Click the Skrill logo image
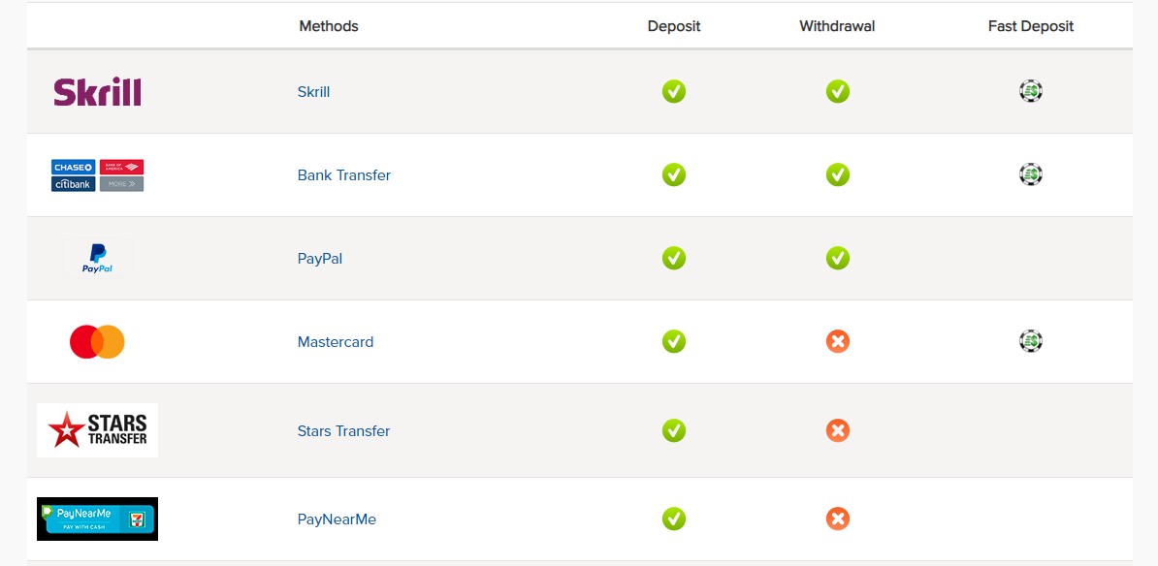 pos(98,92)
